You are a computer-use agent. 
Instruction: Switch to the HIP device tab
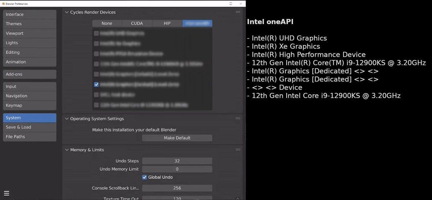(x=167, y=23)
